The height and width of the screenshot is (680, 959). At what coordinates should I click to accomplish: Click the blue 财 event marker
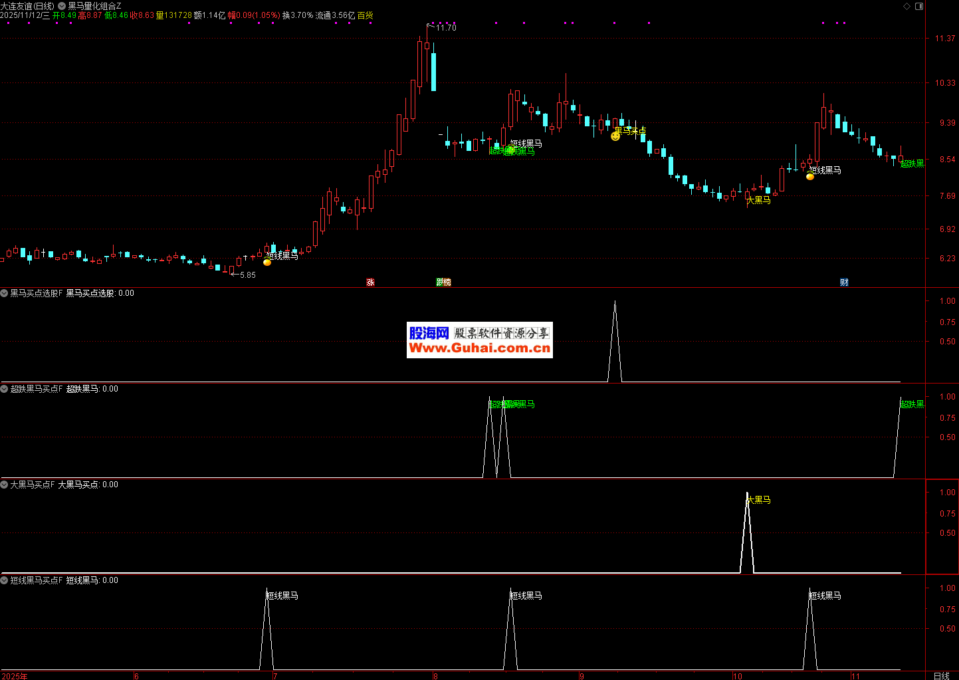point(844,283)
